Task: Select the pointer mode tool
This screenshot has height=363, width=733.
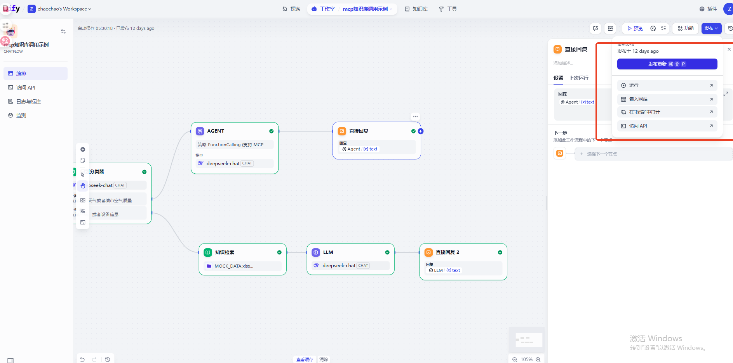Action: pos(83,175)
